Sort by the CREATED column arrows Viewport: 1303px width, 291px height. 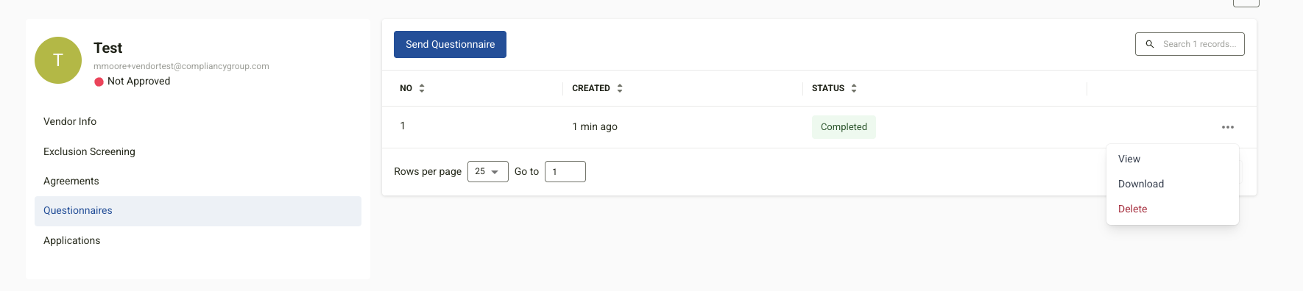tap(620, 88)
